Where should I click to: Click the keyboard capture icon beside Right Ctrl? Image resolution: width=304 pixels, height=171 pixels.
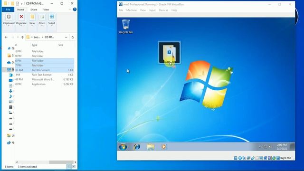click(x=278, y=158)
